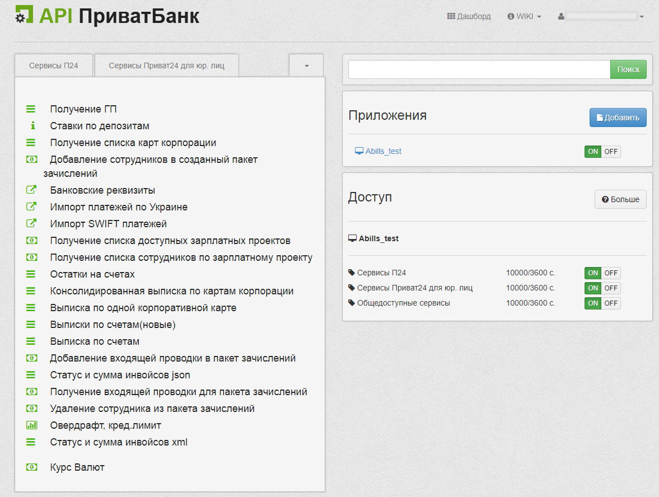This screenshot has height=497, width=659.
Task: Open Выписка по одной корпоративной карте
Action: 143,308
